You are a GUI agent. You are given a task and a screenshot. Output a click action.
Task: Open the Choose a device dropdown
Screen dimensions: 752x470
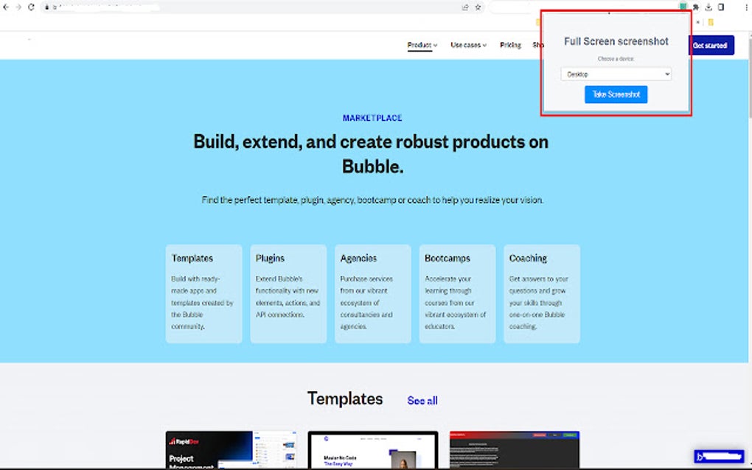[x=616, y=74]
